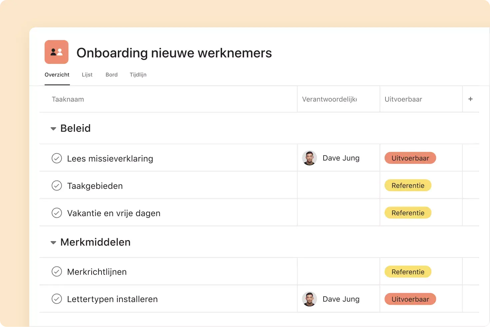Click the yellow Referentie tag on Merkrichtlijnen
Screen dimensions: 490x327
(408, 271)
